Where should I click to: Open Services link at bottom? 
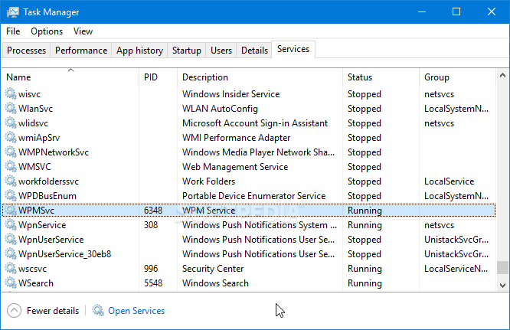tap(136, 311)
